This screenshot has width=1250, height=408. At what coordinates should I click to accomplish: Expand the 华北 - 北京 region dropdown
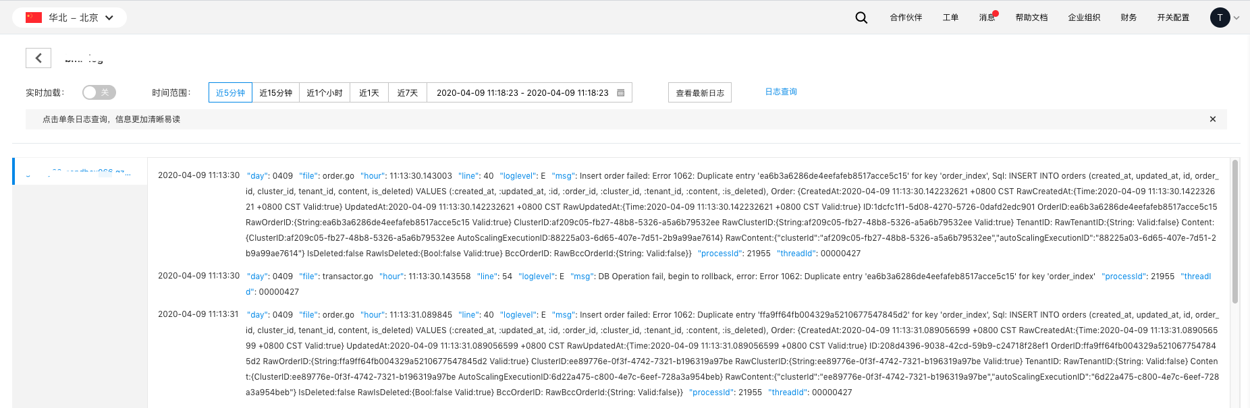tap(109, 18)
